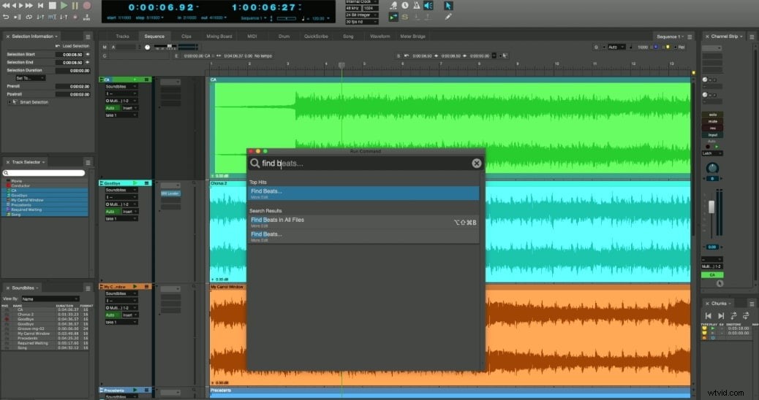Adjust the channel strip volume fader
The height and width of the screenshot is (400, 759).
[711, 207]
